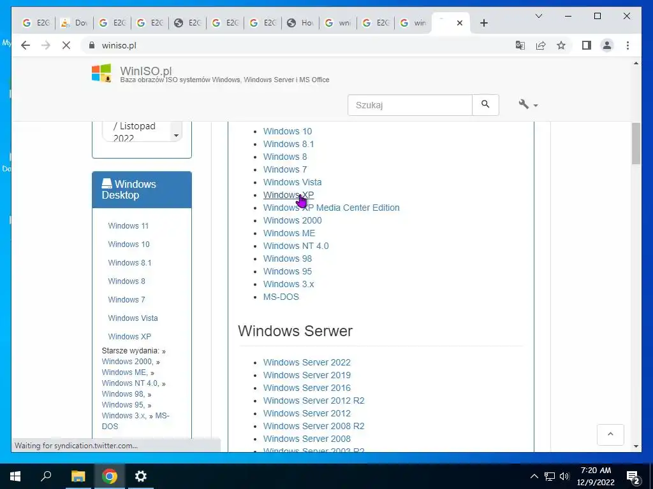The image size is (653, 489).
Task: Toggle the browser side panel
Action: pos(587,45)
